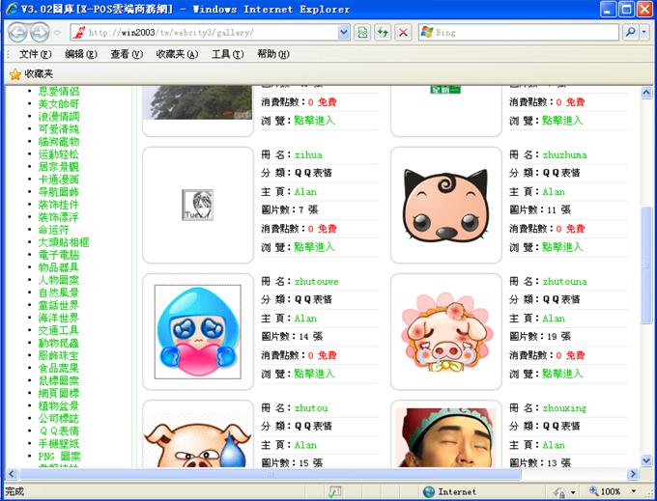
Task: Click the zhuzhuma gallery name link
Action: coord(564,154)
